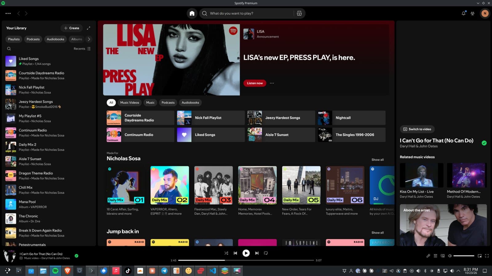Go to previous track
This screenshot has height=276, width=492.
(235, 253)
